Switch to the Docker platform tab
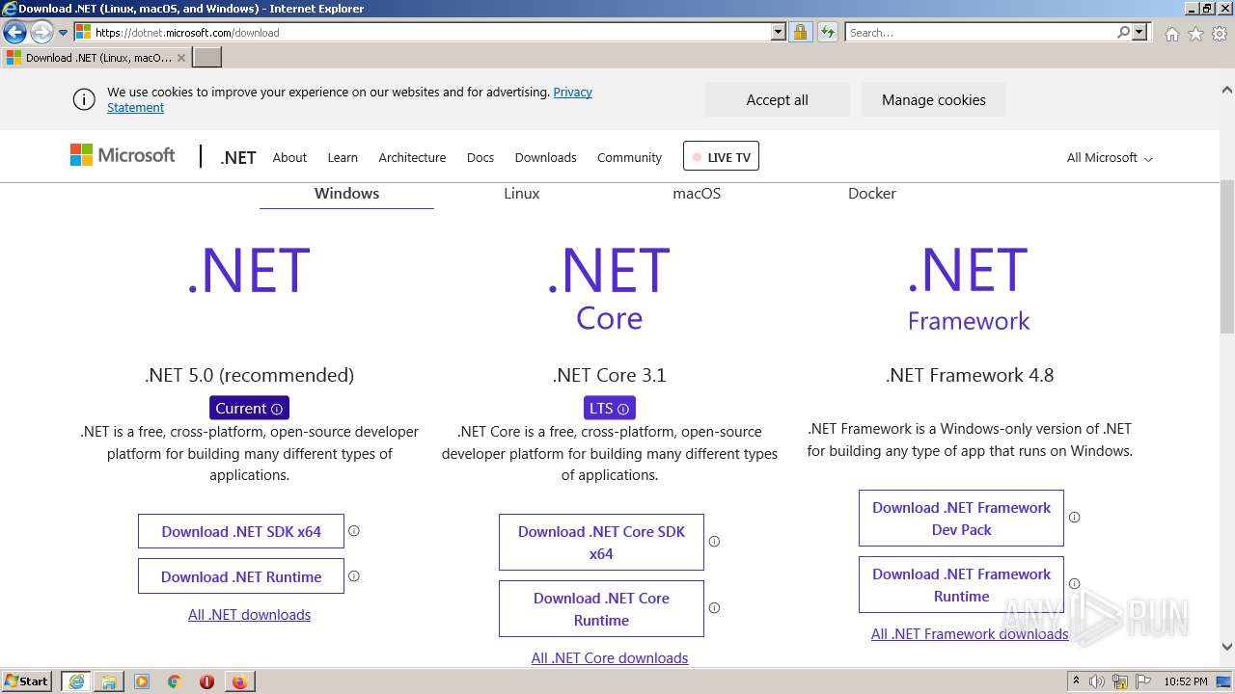The height and width of the screenshot is (694, 1235). click(x=872, y=193)
